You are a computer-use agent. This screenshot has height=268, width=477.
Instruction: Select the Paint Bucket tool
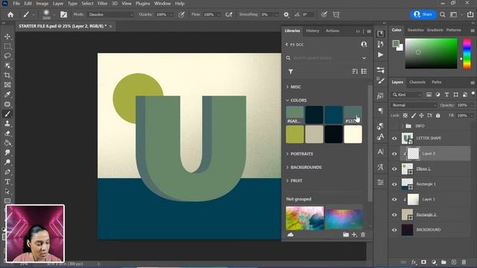click(7, 143)
